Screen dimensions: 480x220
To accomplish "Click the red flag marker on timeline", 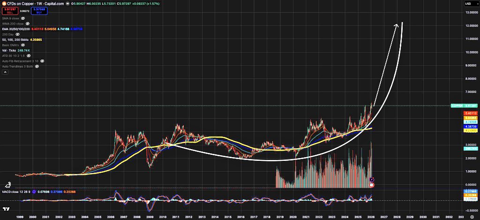I will click(x=371, y=185).
